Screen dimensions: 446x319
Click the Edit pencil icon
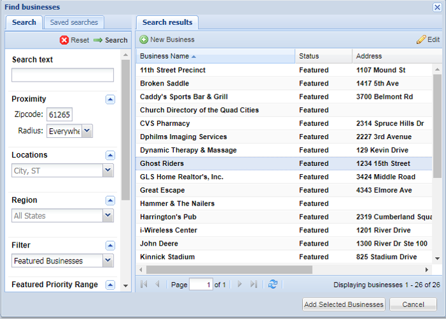[x=421, y=40]
